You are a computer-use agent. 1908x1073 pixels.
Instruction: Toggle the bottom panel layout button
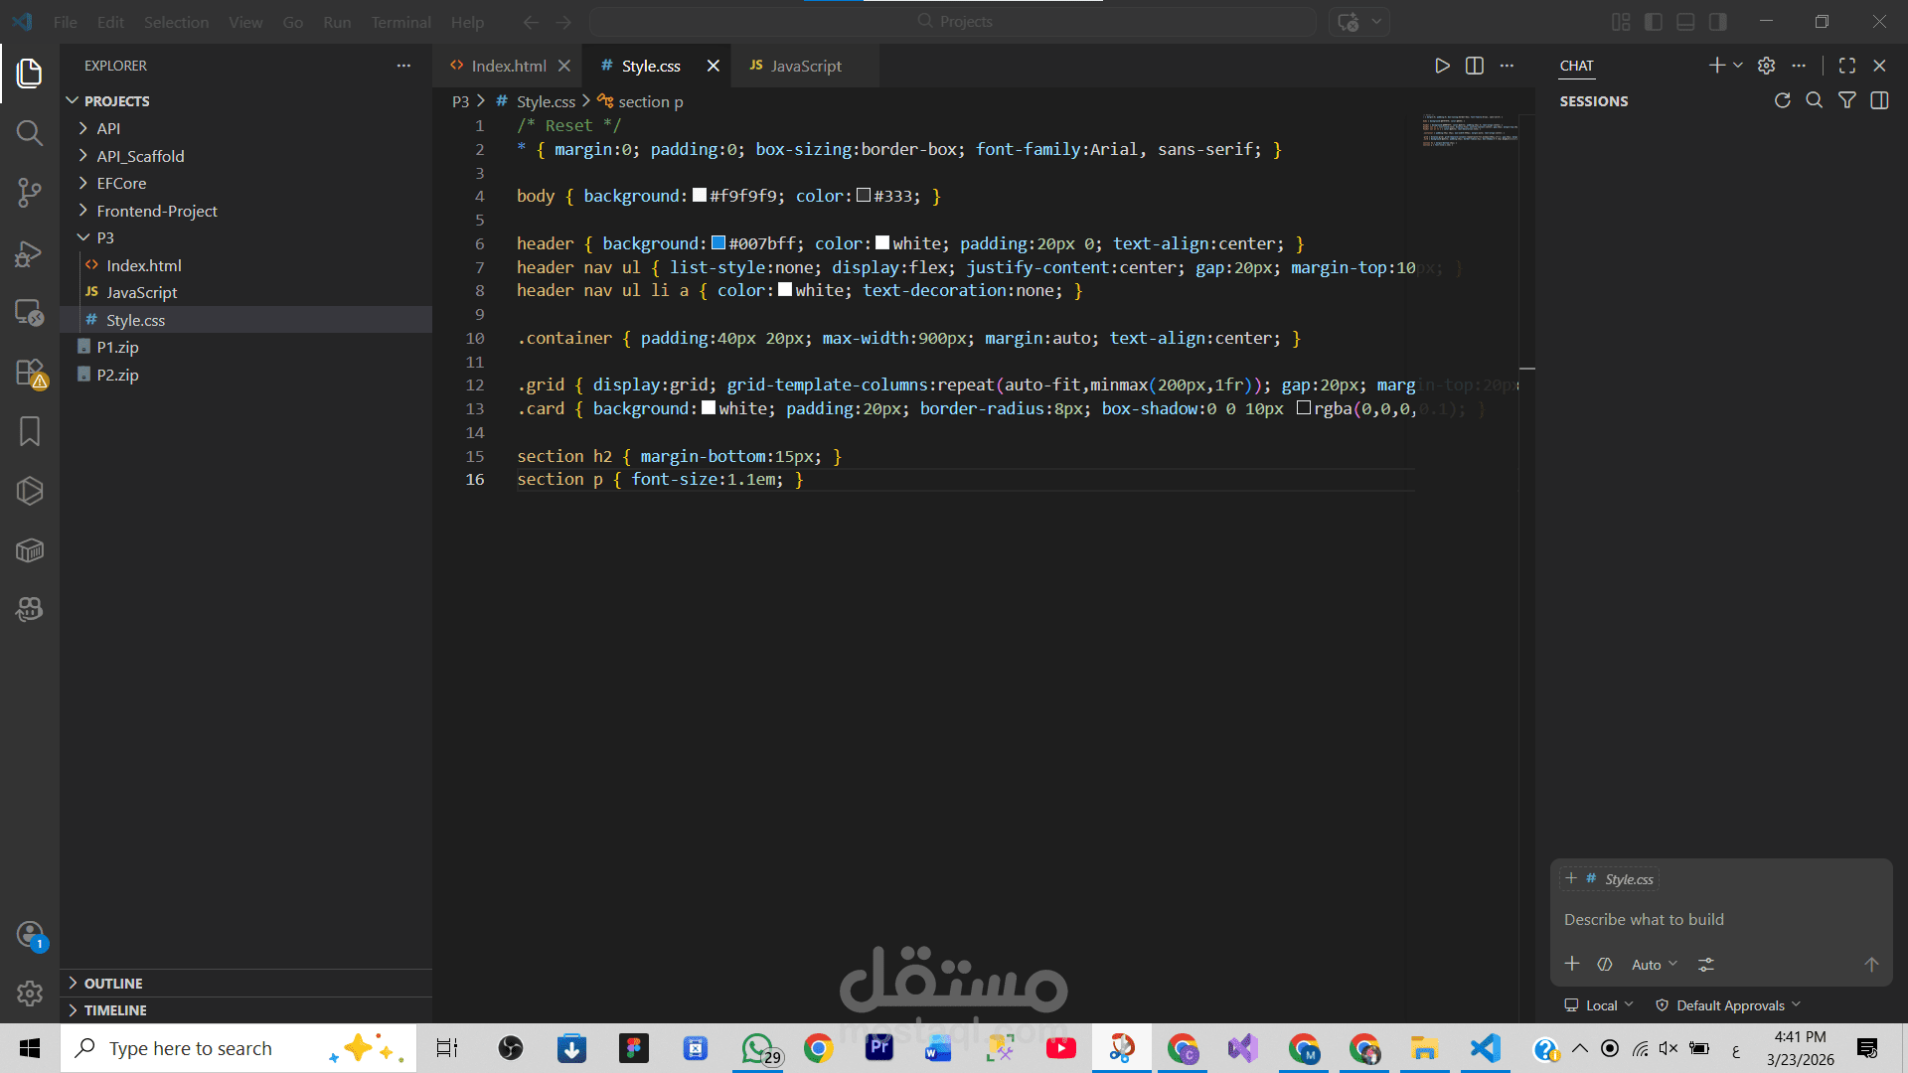(x=1685, y=22)
